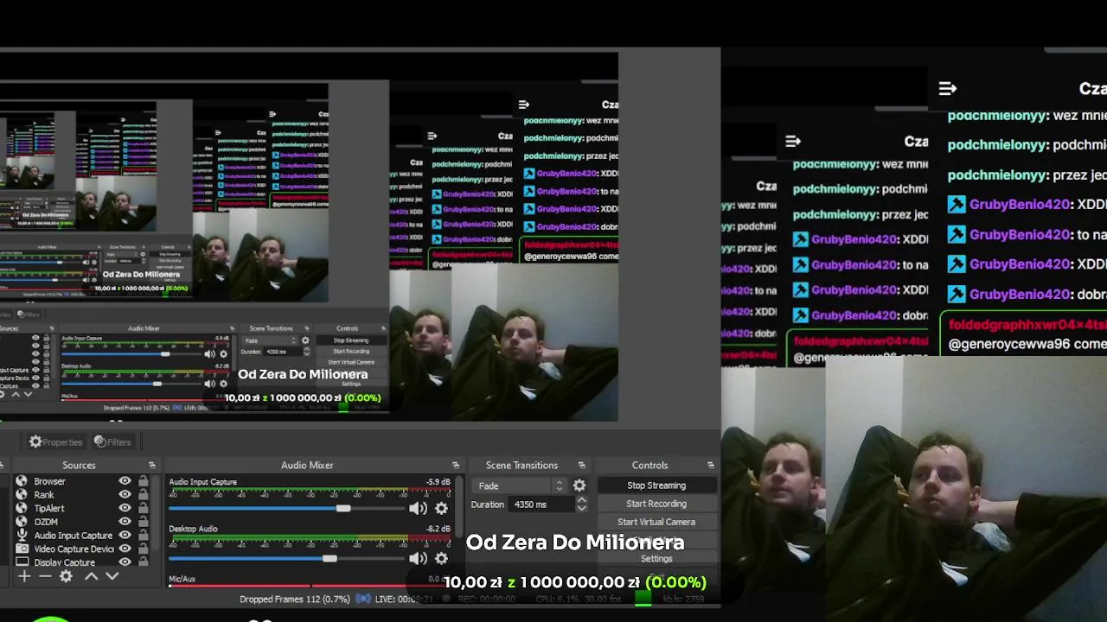Add a new source with the plus icon

(x=24, y=576)
